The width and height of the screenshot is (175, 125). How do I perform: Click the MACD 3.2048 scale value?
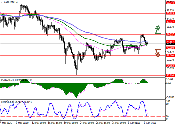click(170, 79)
